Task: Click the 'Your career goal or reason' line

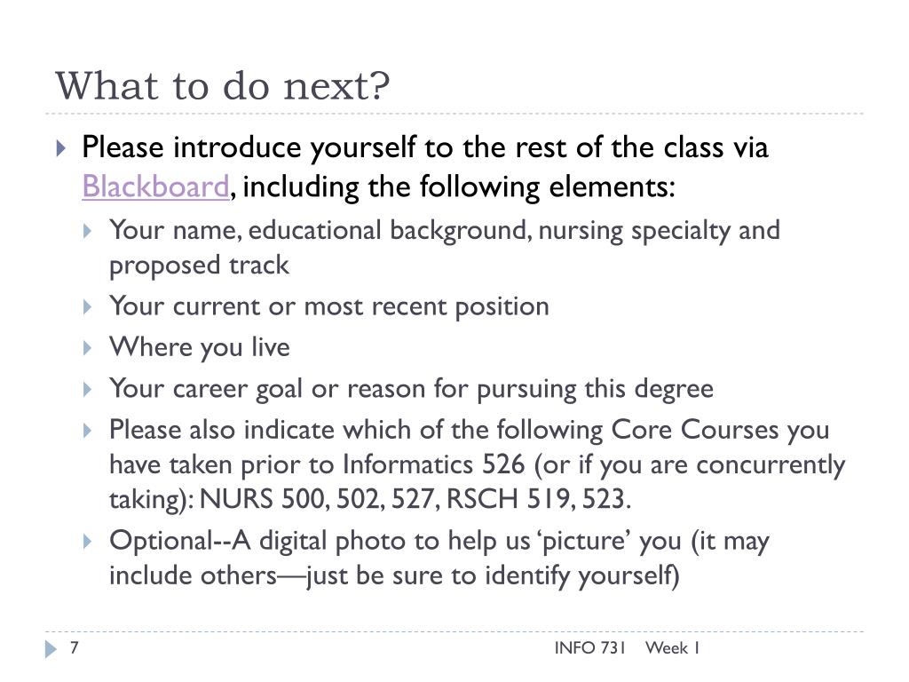Action: click(x=412, y=389)
